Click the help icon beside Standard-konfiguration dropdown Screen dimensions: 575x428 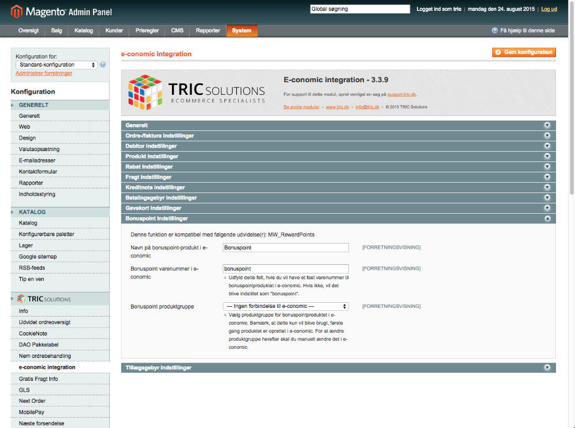(x=102, y=64)
